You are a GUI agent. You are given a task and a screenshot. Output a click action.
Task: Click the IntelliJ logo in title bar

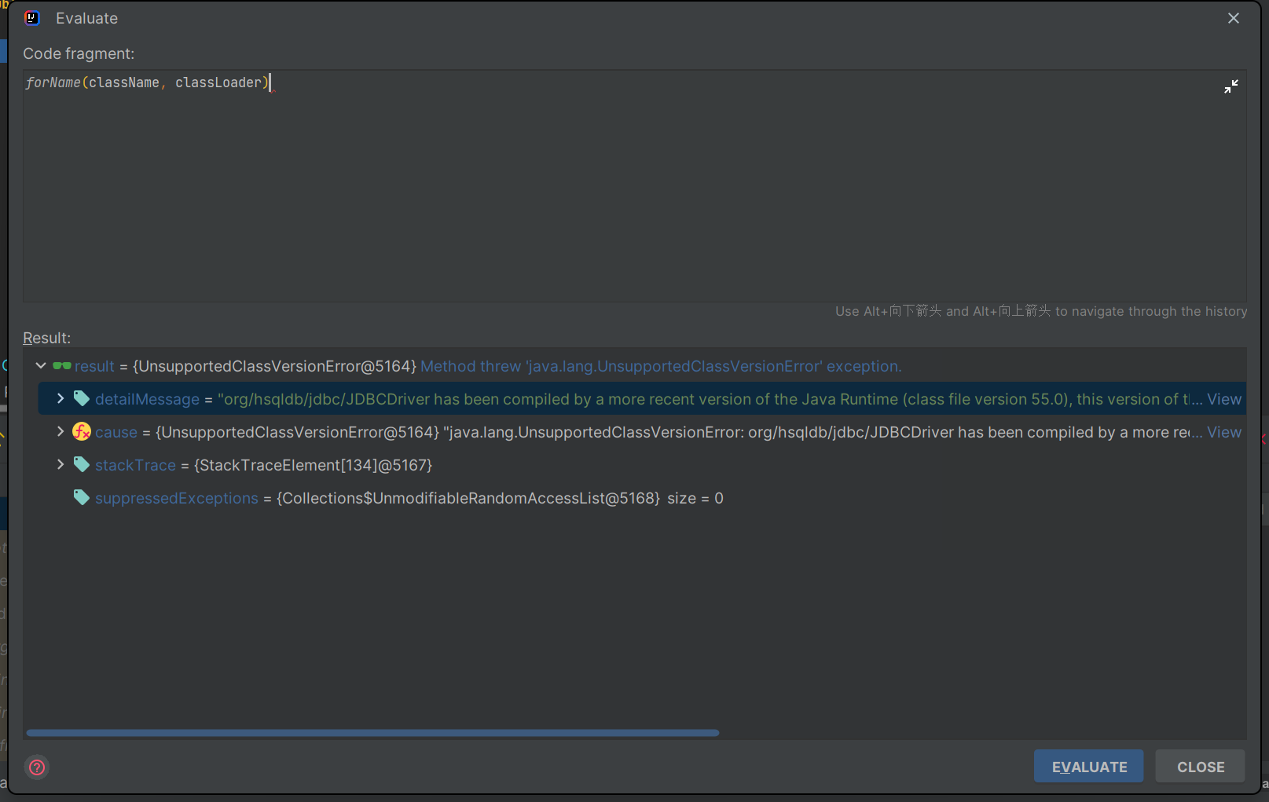(32, 18)
